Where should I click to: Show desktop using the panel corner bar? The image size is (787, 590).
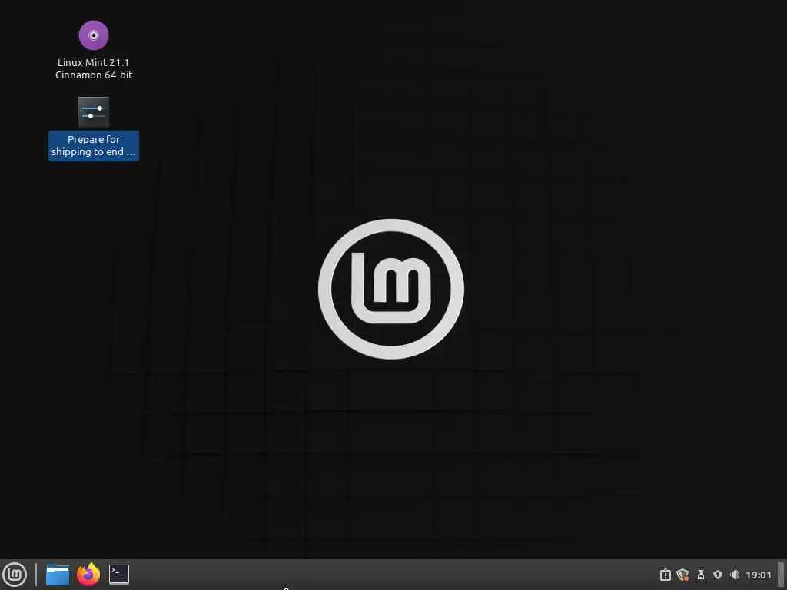[781, 575]
